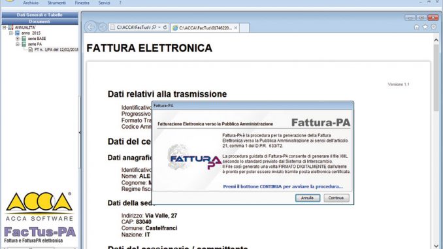The width and height of the screenshot is (443, 249).
Task: Open a new blank browser tab
Action: coord(244,28)
